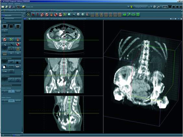Select the green arrow annotation tool
This screenshot has height=137, width=183.
[x=129, y=15]
